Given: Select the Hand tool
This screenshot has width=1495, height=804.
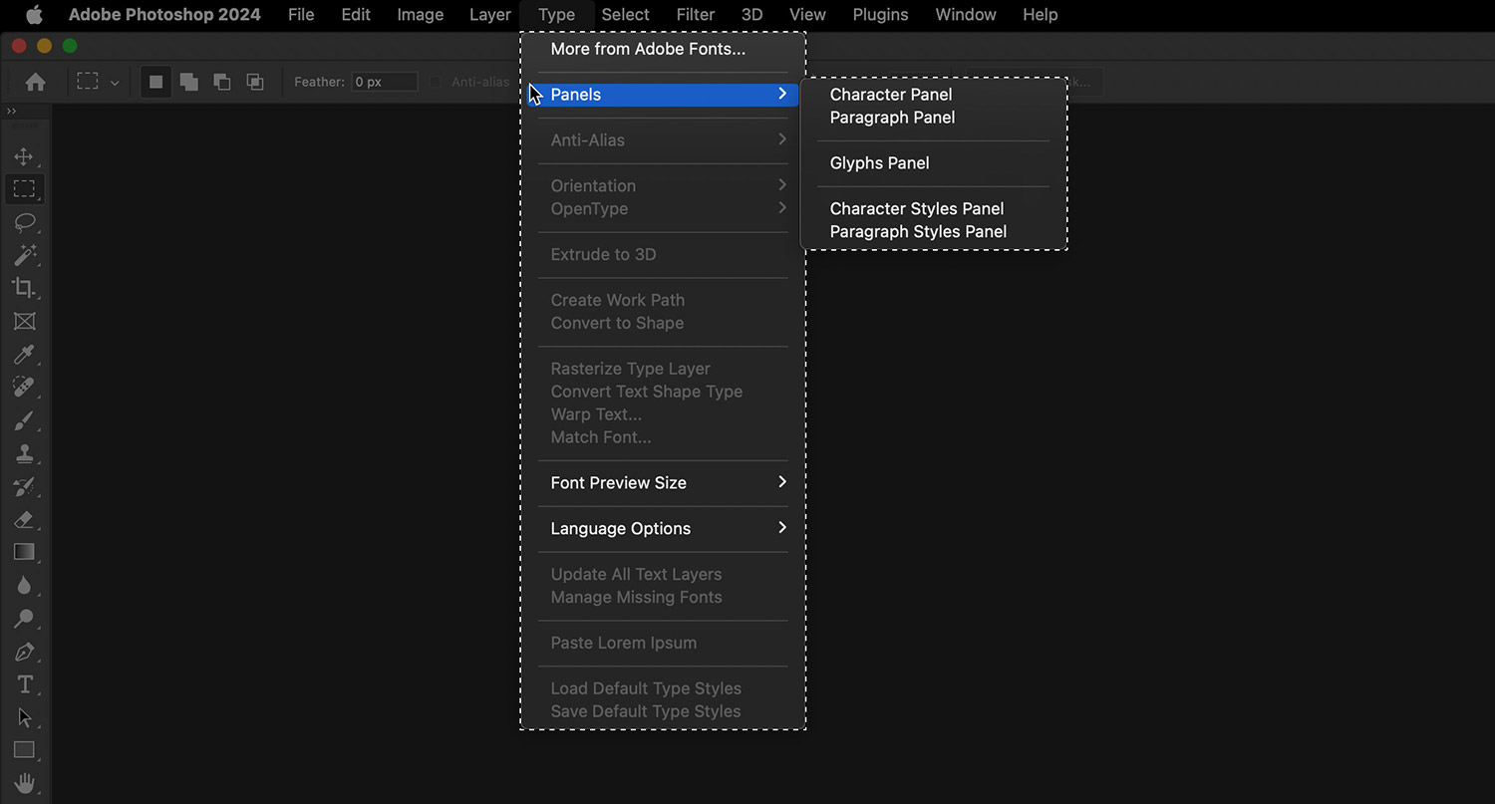Looking at the screenshot, I should pyautogui.click(x=24, y=782).
